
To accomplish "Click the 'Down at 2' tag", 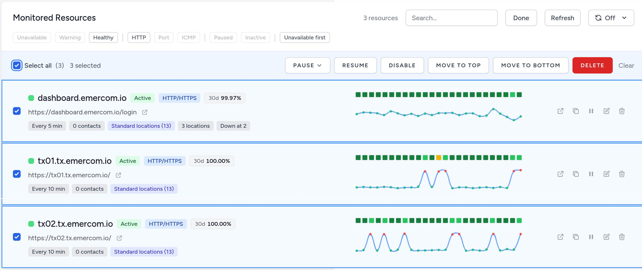I will click(234, 126).
